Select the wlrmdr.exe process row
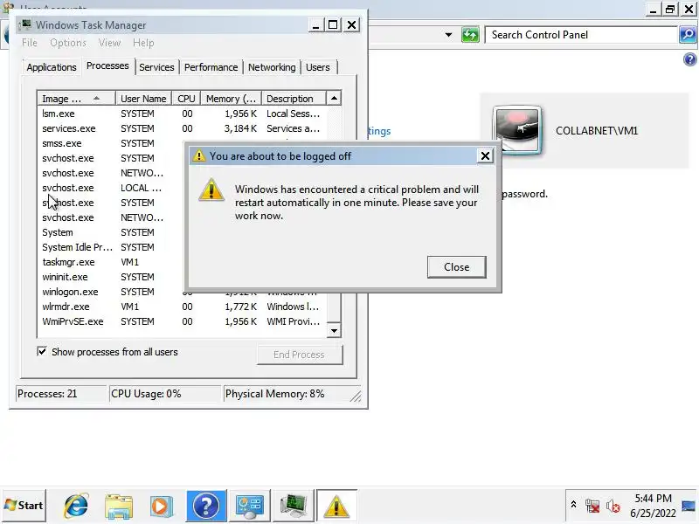699x524 pixels. pos(182,307)
